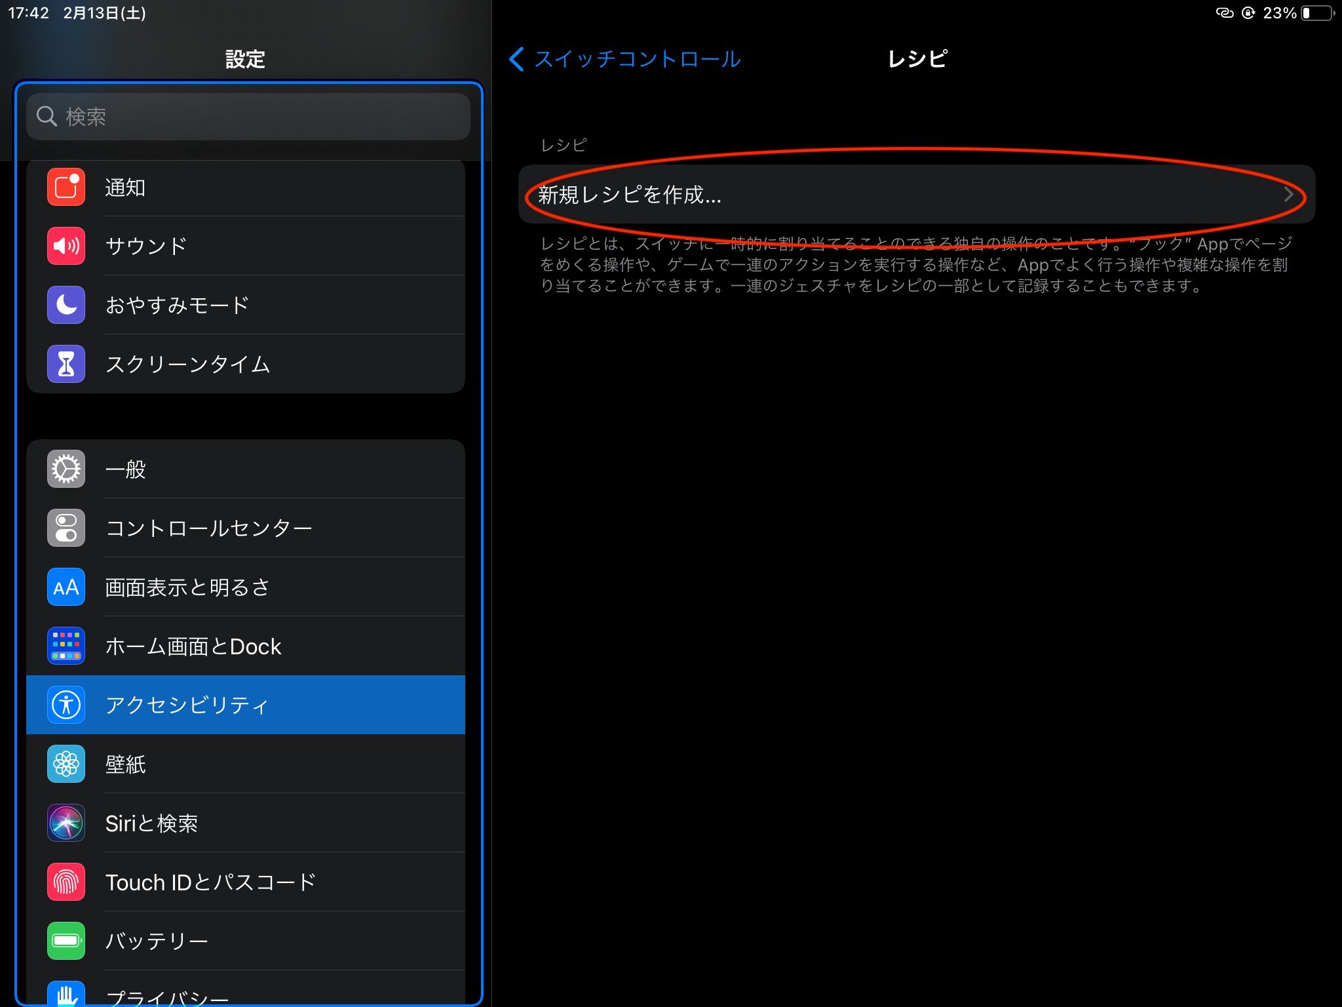Tap the 壁紙 wallpaper flower icon
The width and height of the screenshot is (1342, 1007).
[x=66, y=764]
